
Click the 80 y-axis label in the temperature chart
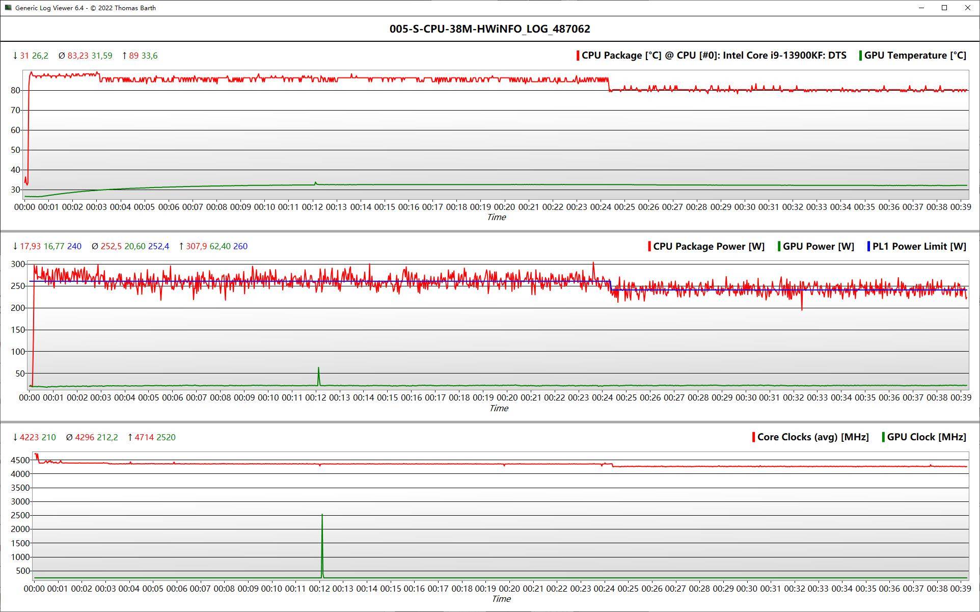[15, 91]
